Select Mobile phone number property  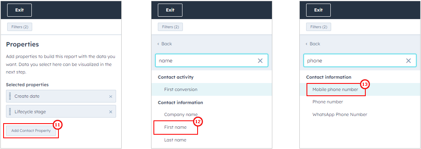336,89
